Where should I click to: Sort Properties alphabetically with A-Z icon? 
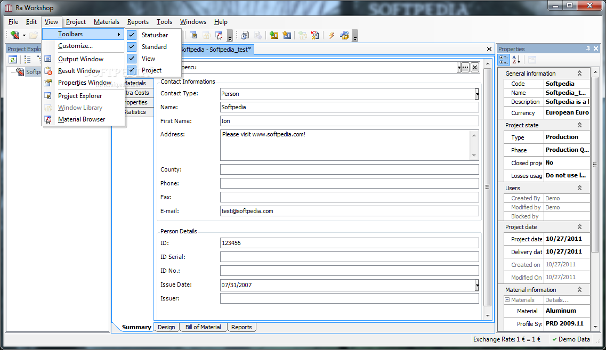click(516, 60)
